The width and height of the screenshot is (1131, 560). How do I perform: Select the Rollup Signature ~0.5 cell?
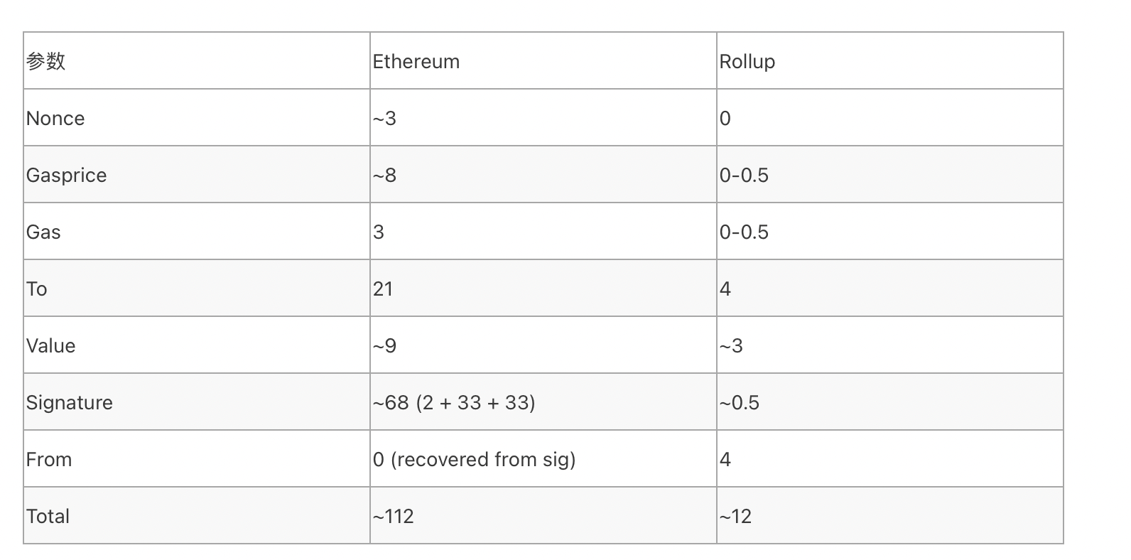tap(740, 403)
